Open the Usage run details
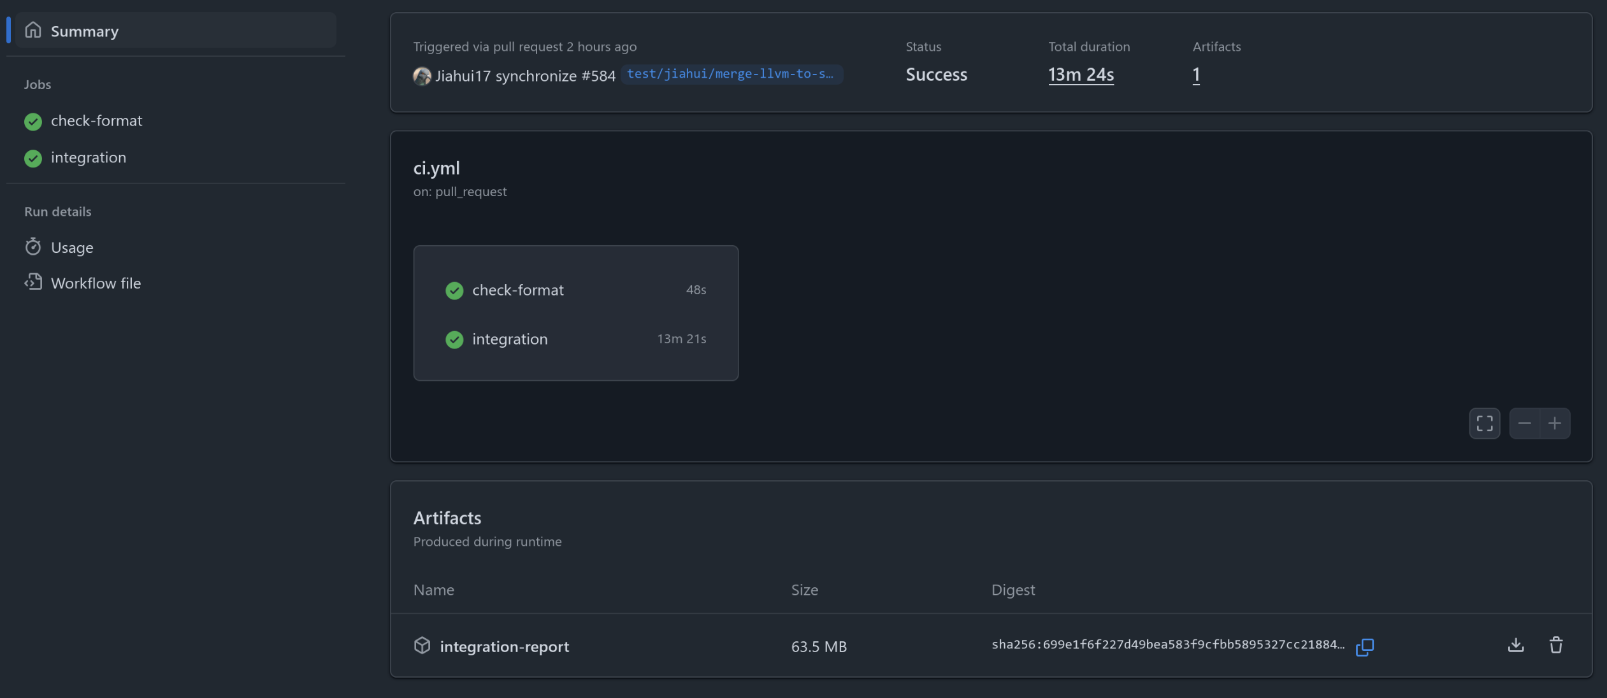1607x698 pixels. click(71, 247)
